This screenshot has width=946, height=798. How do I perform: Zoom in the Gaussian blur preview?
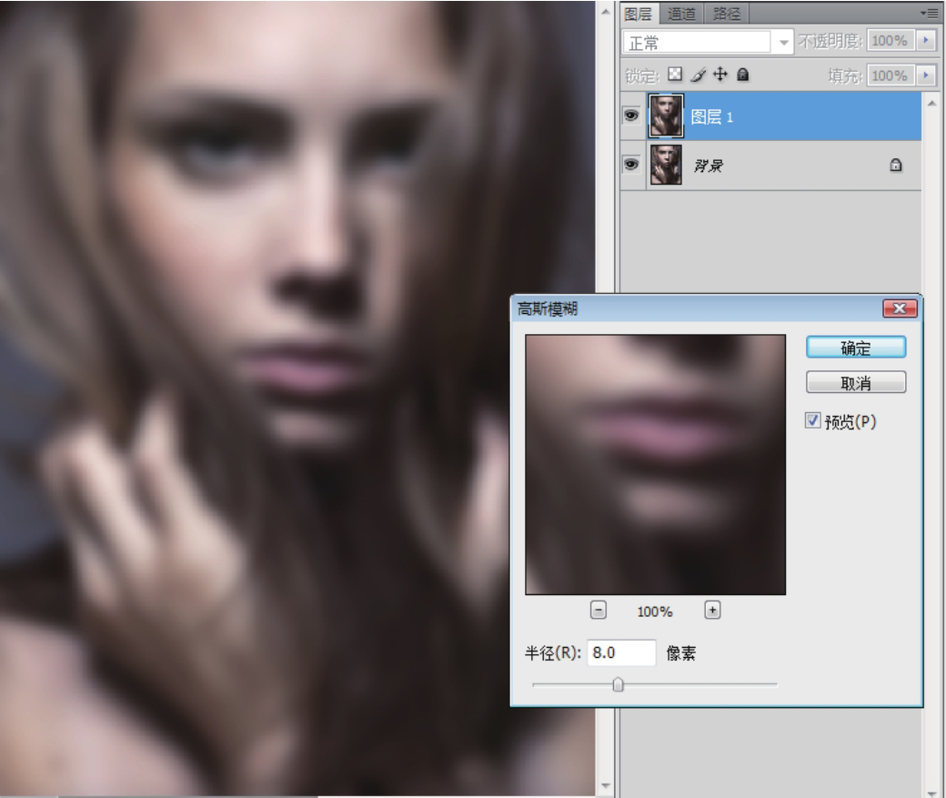point(713,611)
